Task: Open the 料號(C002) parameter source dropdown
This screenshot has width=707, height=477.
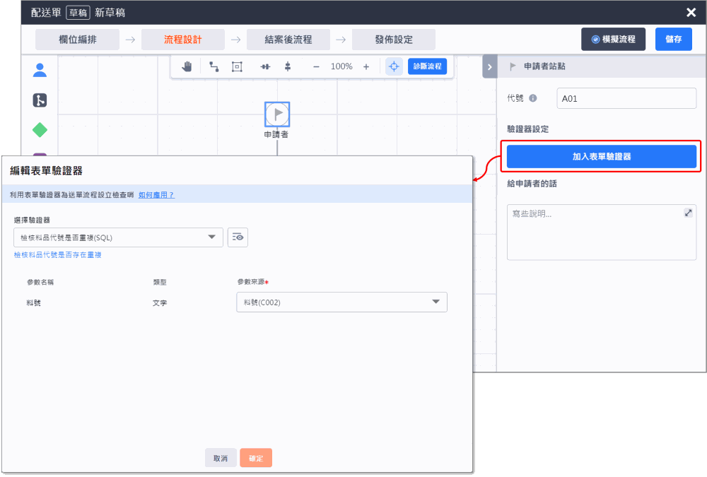Action: pos(341,302)
